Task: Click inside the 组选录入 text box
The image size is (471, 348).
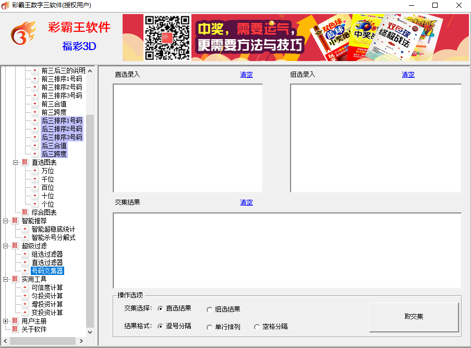Action: click(x=376, y=138)
